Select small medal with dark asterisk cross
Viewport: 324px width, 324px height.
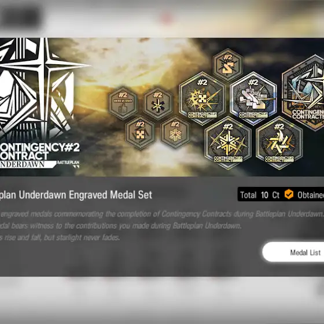point(158,103)
